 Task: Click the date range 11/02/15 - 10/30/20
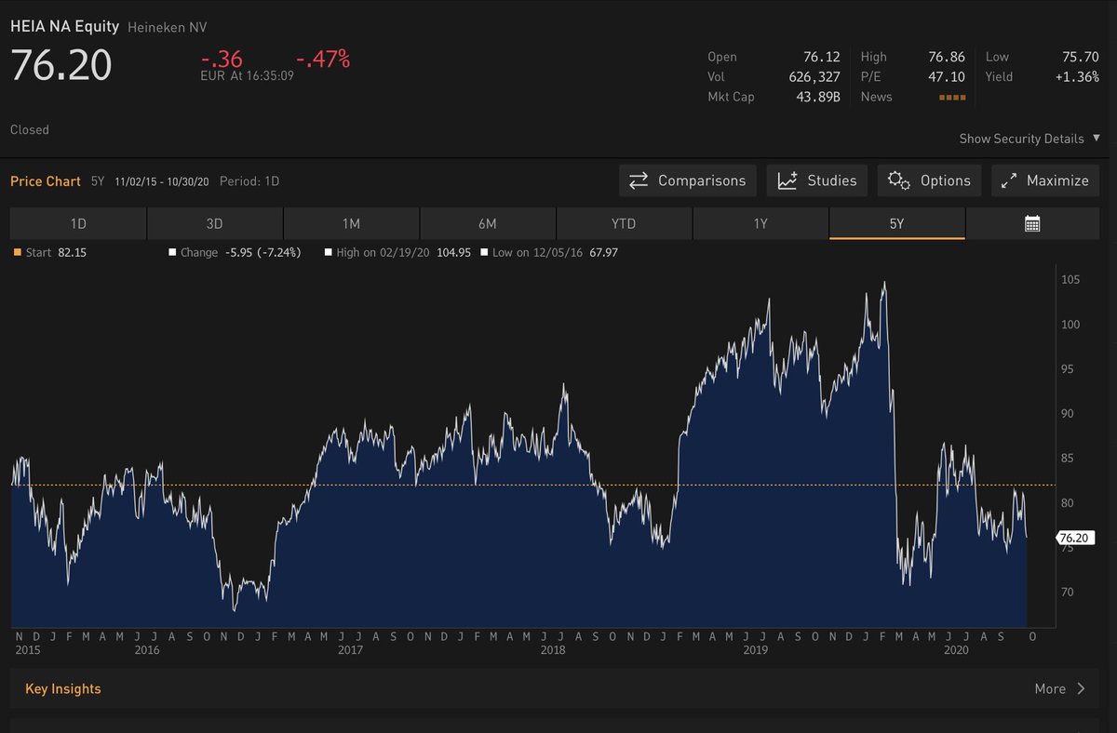(x=162, y=181)
